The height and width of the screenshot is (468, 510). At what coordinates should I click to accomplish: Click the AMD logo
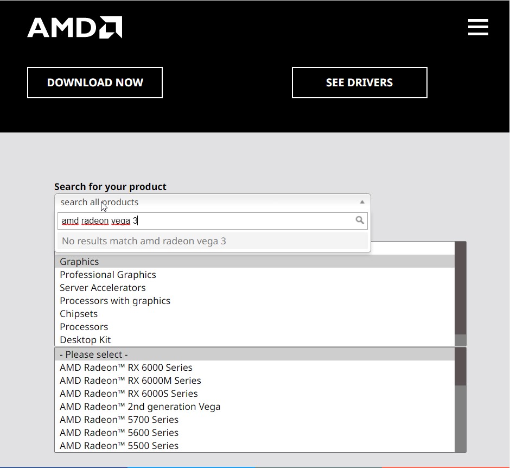point(74,27)
